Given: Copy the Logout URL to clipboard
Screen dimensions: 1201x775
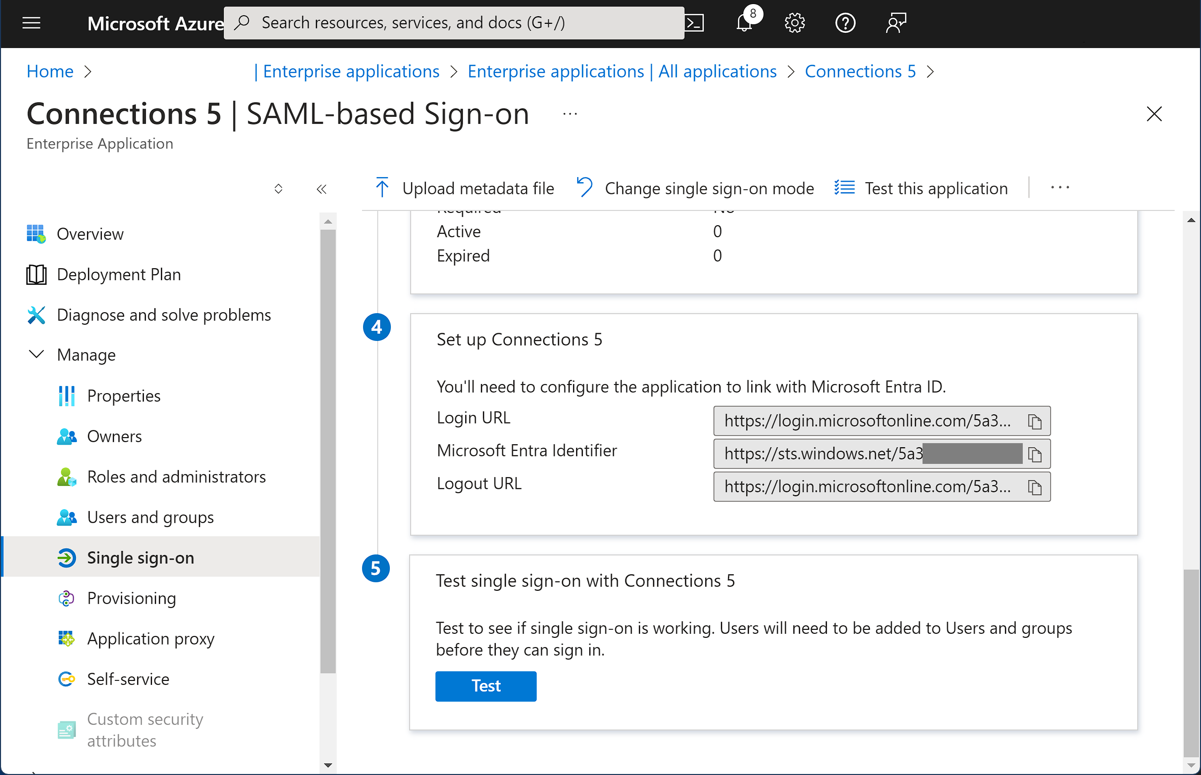Looking at the screenshot, I should 1034,487.
